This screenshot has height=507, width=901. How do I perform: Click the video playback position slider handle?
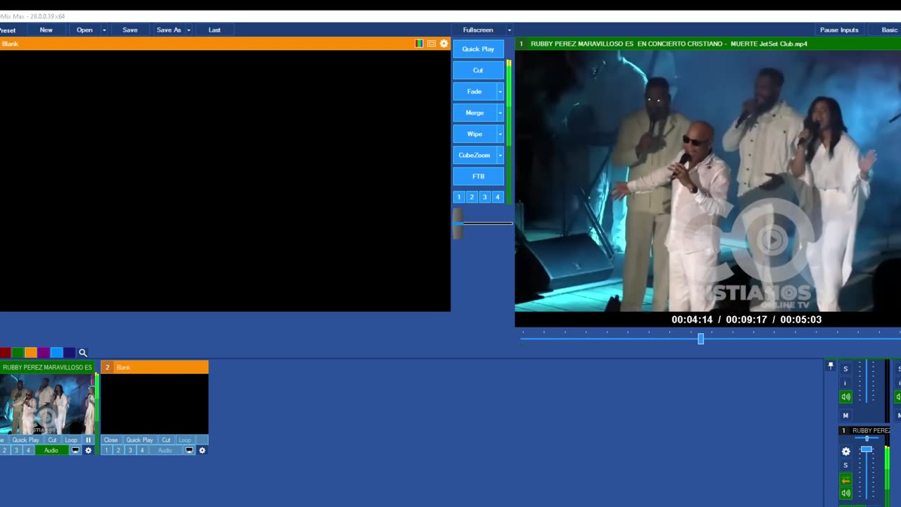(700, 339)
